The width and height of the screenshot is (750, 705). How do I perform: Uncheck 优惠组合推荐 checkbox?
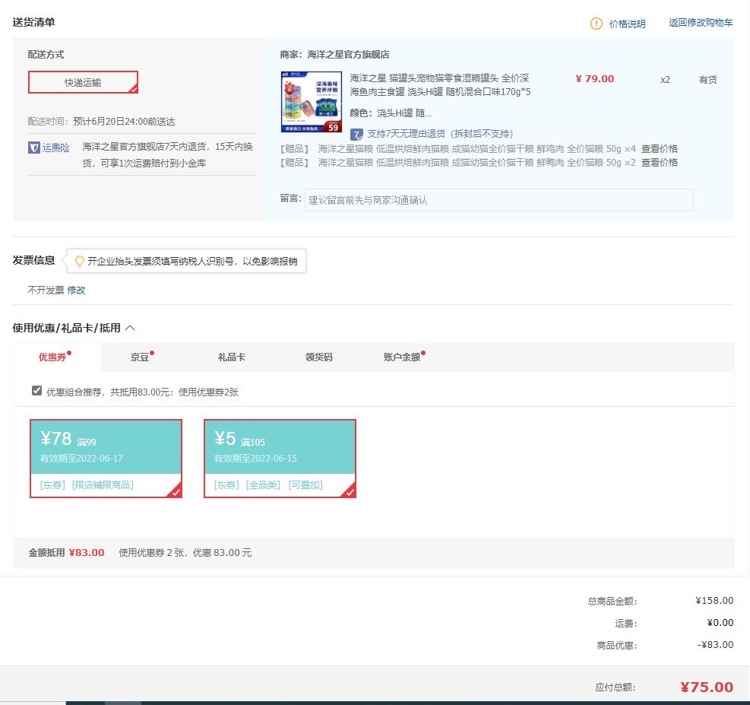(x=36, y=391)
